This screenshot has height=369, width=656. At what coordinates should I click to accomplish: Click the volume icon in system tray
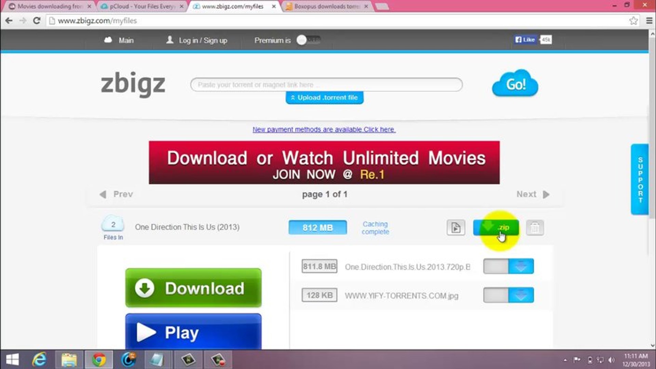click(x=612, y=360)
